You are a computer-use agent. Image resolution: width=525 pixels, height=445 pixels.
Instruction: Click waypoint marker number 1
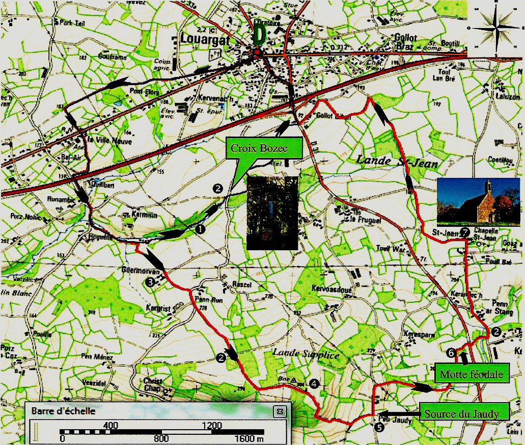(x=201, y=229)
